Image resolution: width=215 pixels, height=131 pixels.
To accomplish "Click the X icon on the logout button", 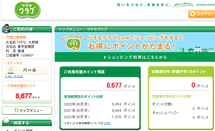I will tap(192, 14).
